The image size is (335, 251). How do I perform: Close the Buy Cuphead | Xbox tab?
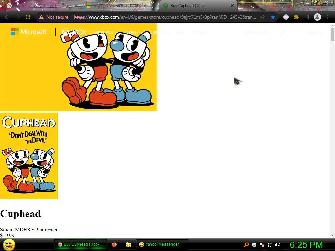click(232, 6)
